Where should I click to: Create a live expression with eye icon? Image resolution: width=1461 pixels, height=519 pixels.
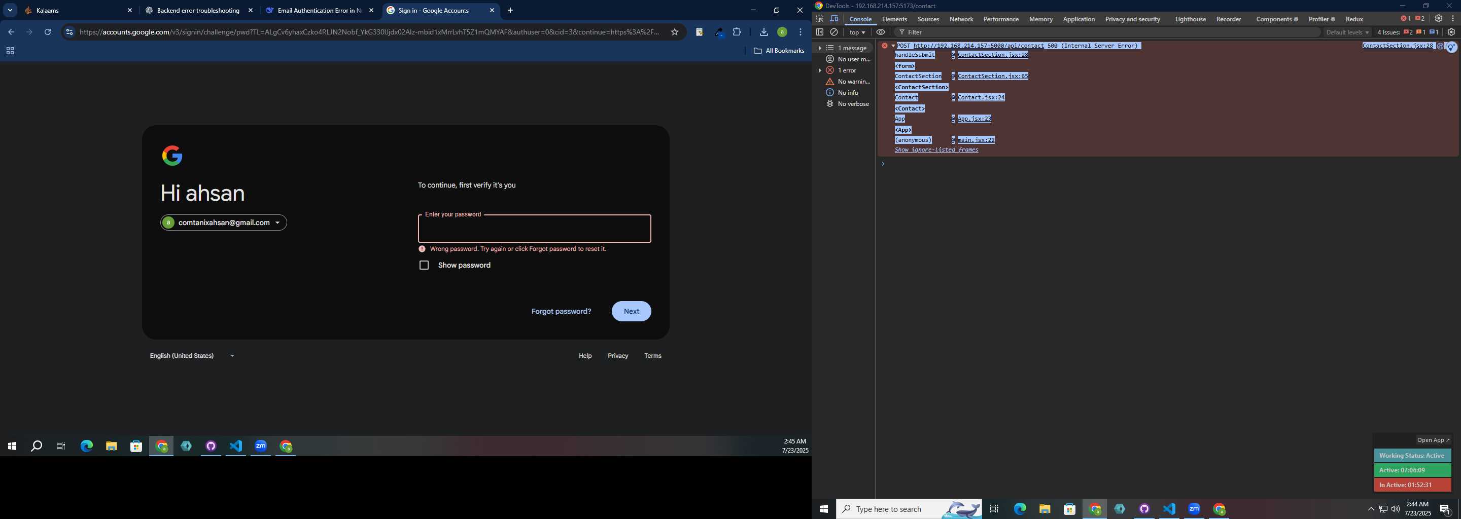(x=881, y=32)
